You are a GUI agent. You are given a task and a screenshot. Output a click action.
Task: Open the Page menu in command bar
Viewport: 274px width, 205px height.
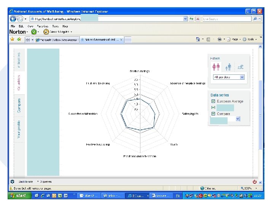tap(234, 39)
